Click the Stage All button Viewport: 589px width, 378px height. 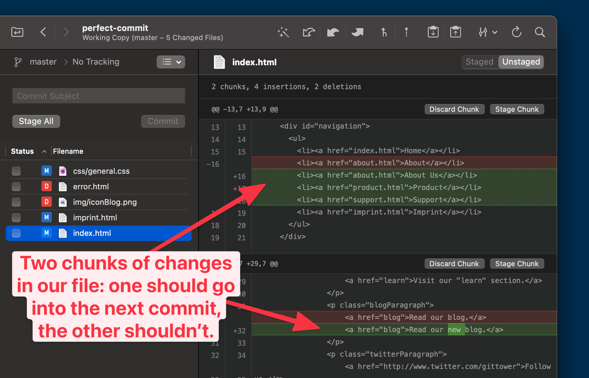36,121
